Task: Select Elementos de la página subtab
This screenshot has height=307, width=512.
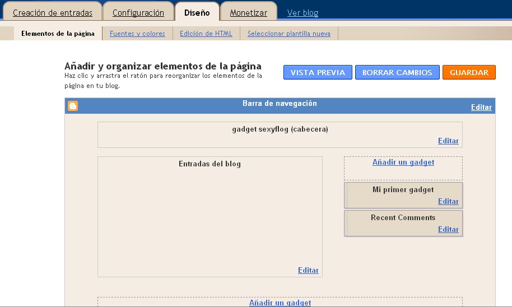Action: pyautogui.click(x=58, y=33)
